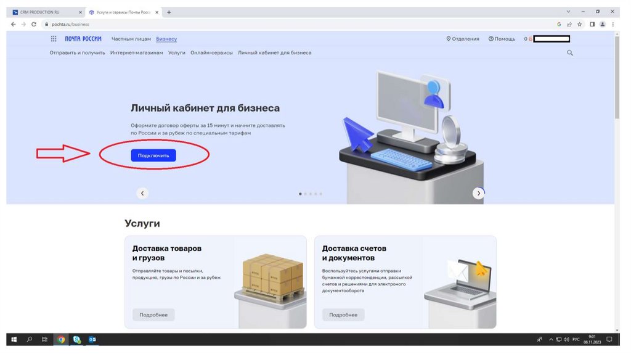Click Подробнее under Доставка товаров и грузов
This screenshot has height=354, width=631.
click(x=153, y=315)
